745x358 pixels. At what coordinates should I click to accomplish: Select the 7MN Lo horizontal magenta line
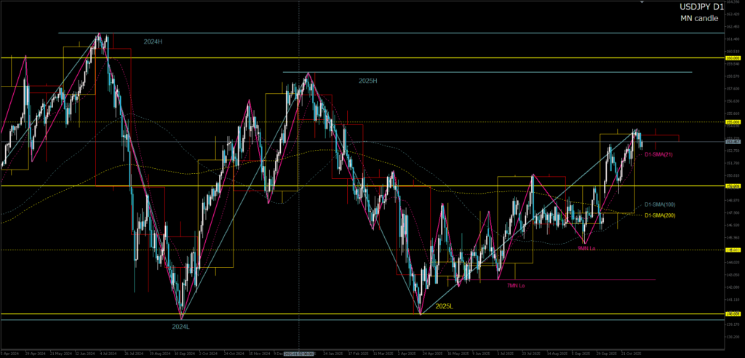pos(582,279)
